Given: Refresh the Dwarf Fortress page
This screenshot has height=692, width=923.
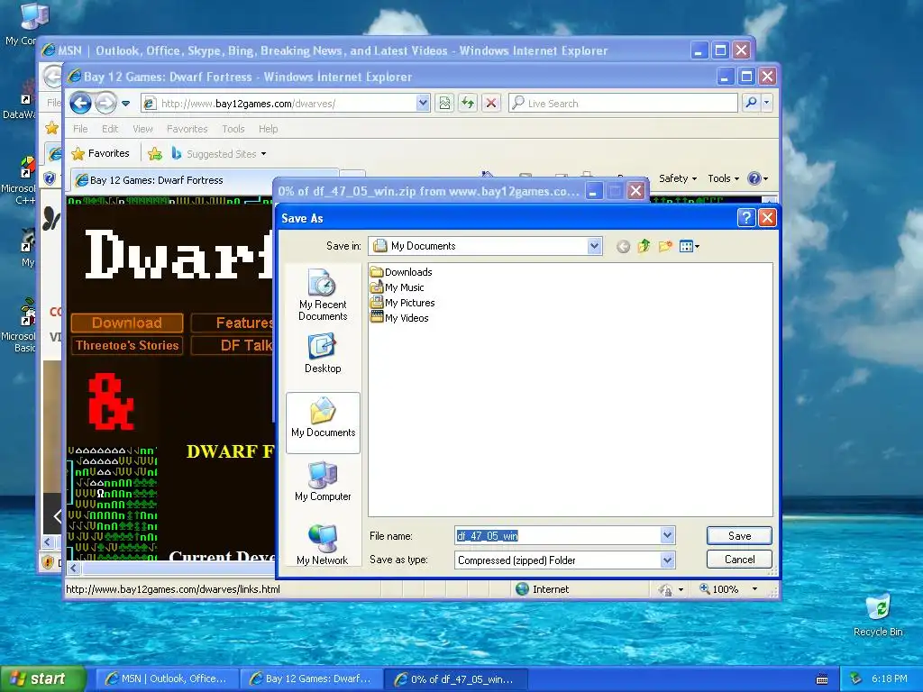Looking at the screenshot, I should click(468, 104).
